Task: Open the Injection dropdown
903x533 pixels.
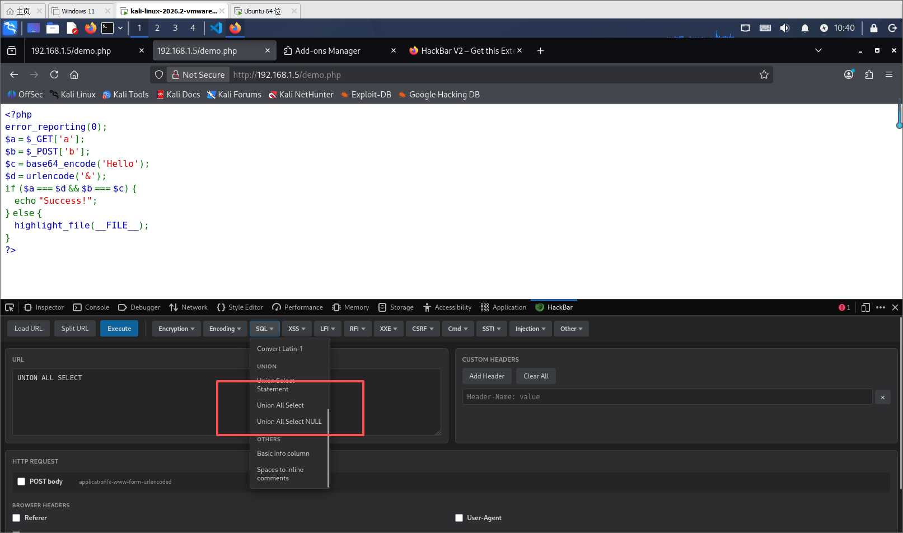Action: pyautogui.click(x=530, y=329)
